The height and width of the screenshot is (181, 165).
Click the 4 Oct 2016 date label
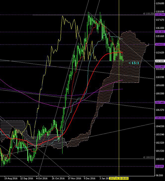[x=42, y=178]
